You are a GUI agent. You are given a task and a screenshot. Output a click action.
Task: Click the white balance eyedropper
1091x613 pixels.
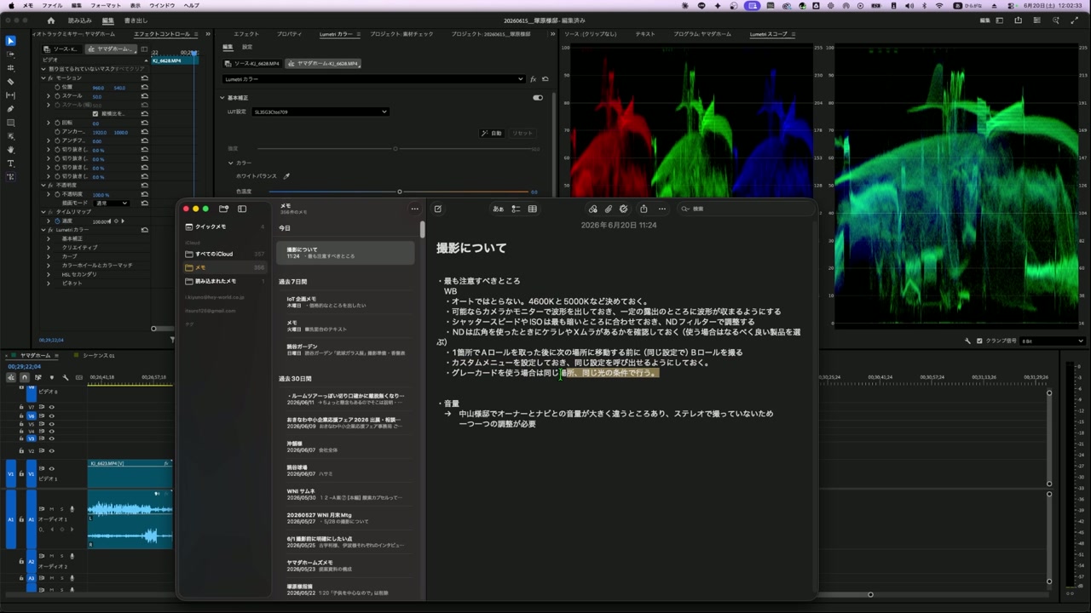click(x=286, y=176)
